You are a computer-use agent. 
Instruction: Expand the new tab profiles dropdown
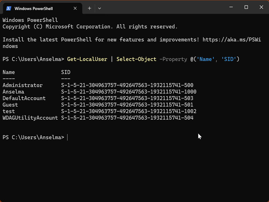(x=100, y=8)
